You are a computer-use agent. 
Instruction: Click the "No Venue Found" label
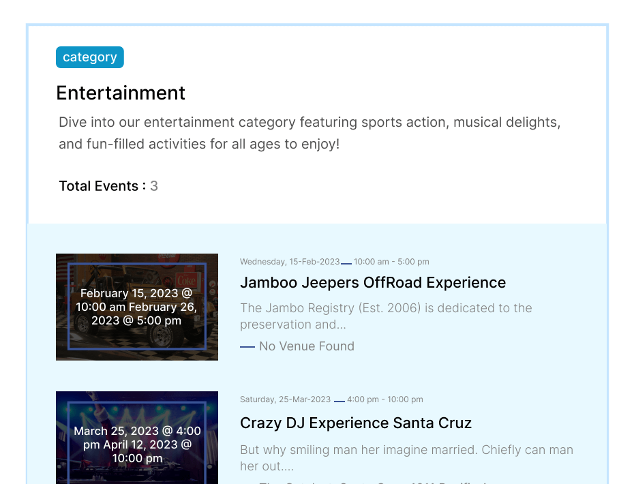click(307, 346)
